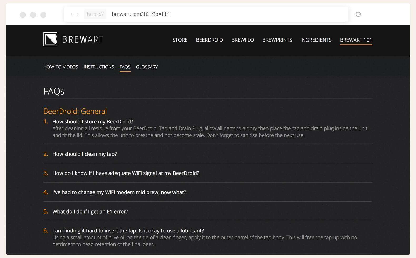This screenshot has width=416, height=258.
Task: Click the olive oil lubricant answer text
Action: click(205, 241)
